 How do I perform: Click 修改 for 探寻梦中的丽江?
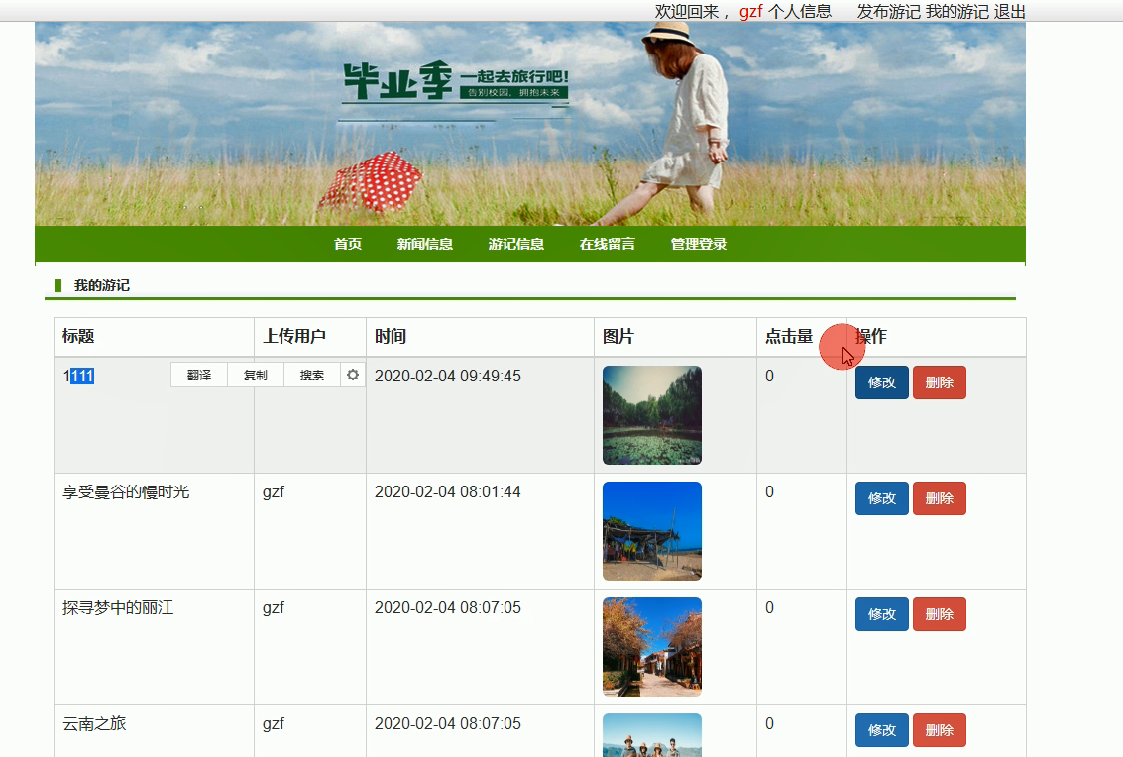881,614
